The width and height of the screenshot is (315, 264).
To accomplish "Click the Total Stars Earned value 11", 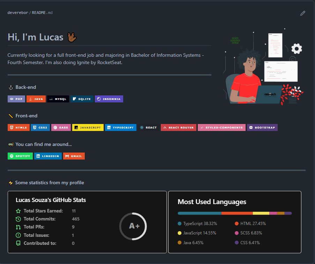I will 74,211.
